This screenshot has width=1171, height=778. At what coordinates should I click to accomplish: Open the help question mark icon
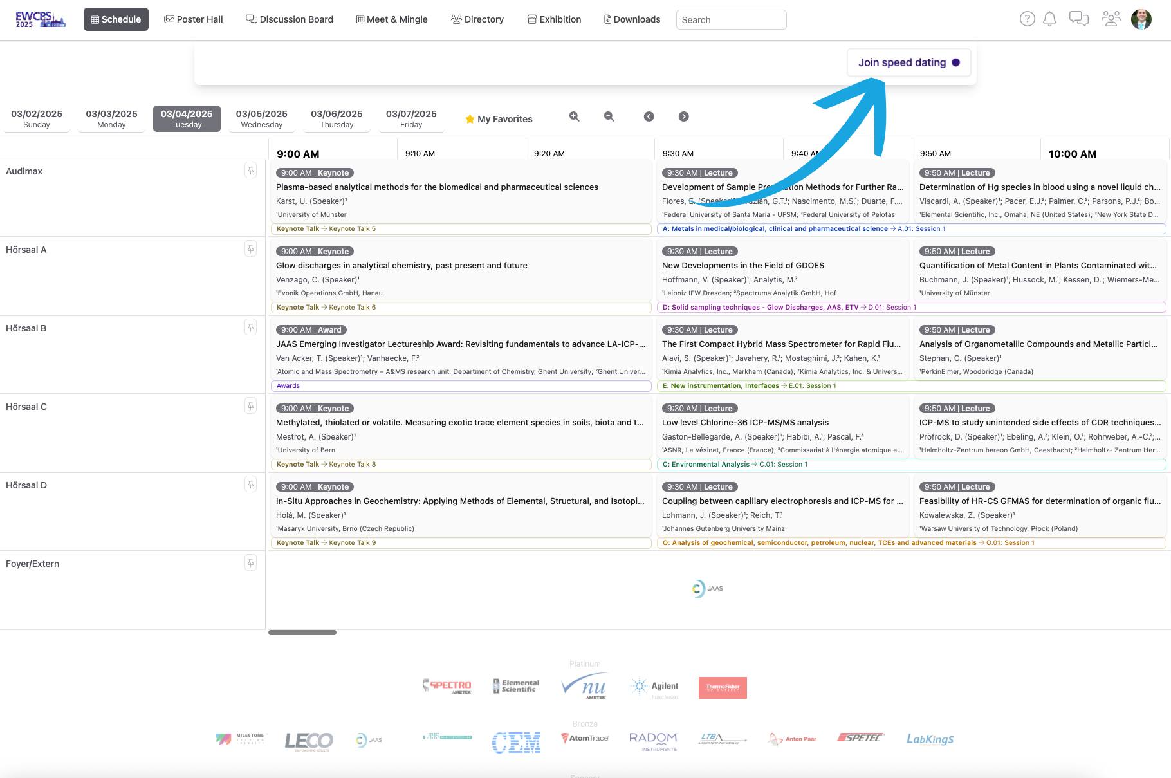pyautogui.click(x=1027, y=19)
